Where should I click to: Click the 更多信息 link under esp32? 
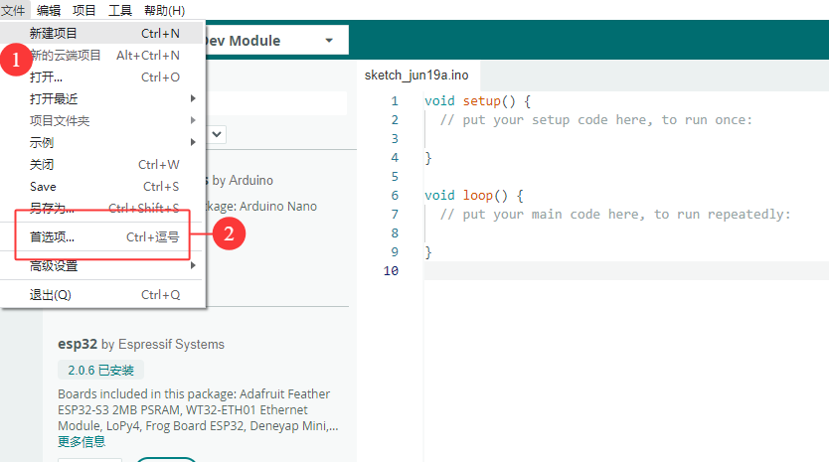pos(82,440)
